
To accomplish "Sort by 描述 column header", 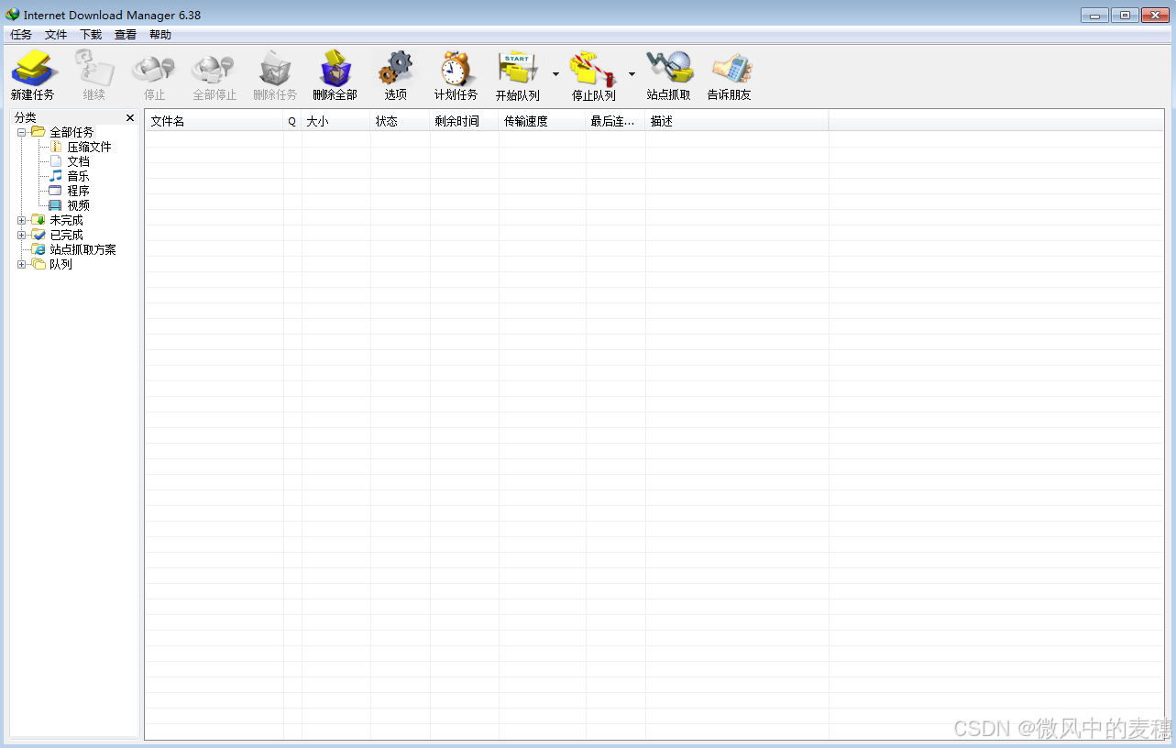I will (x=737, y=121).
